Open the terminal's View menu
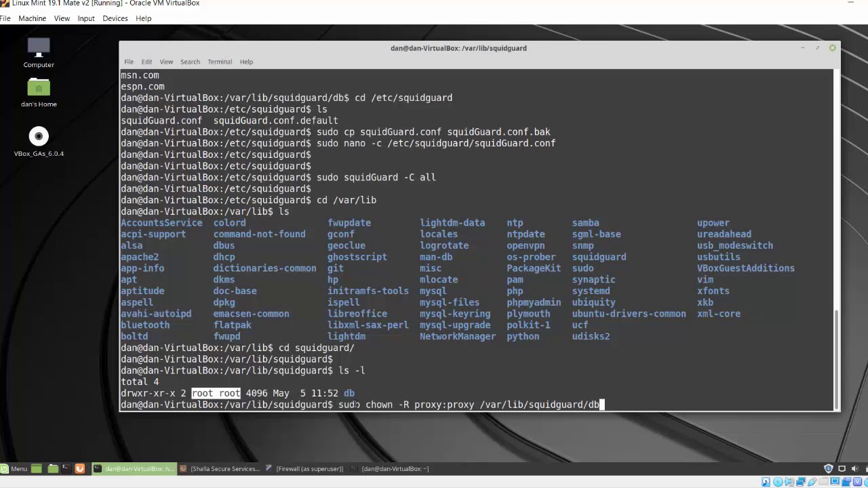 pos(166,62)
